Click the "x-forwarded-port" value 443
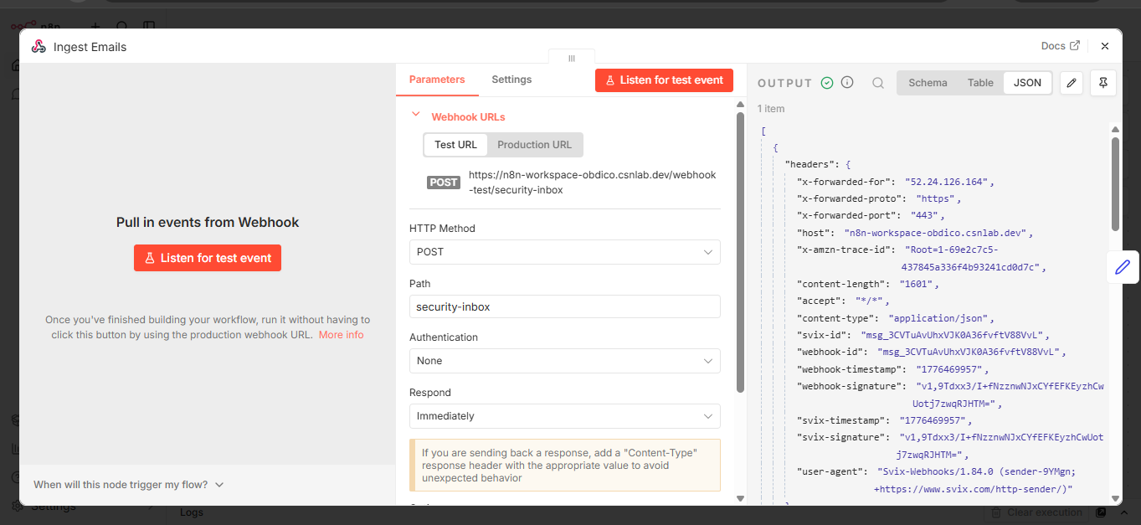This screenshot has width=1141, height=525. 923,215
